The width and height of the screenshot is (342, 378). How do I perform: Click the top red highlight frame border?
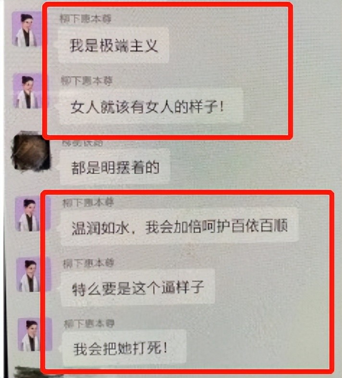click(168, 4)
